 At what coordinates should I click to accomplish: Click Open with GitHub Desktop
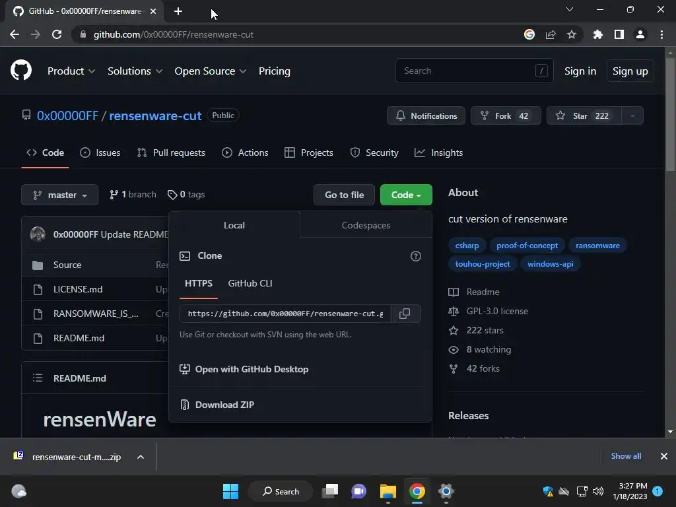[244, 369]
